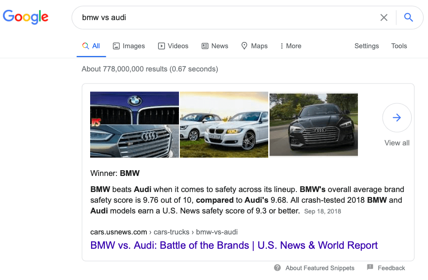
Task: Open the Settings menu
Action: (x=366, y=46)
